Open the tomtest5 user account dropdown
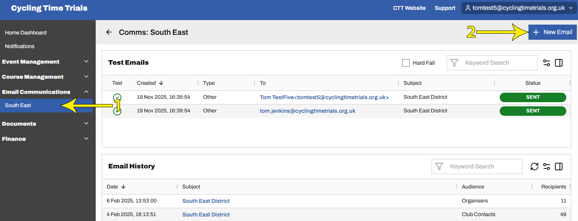 pyautogui.click(x=519, y=8)
